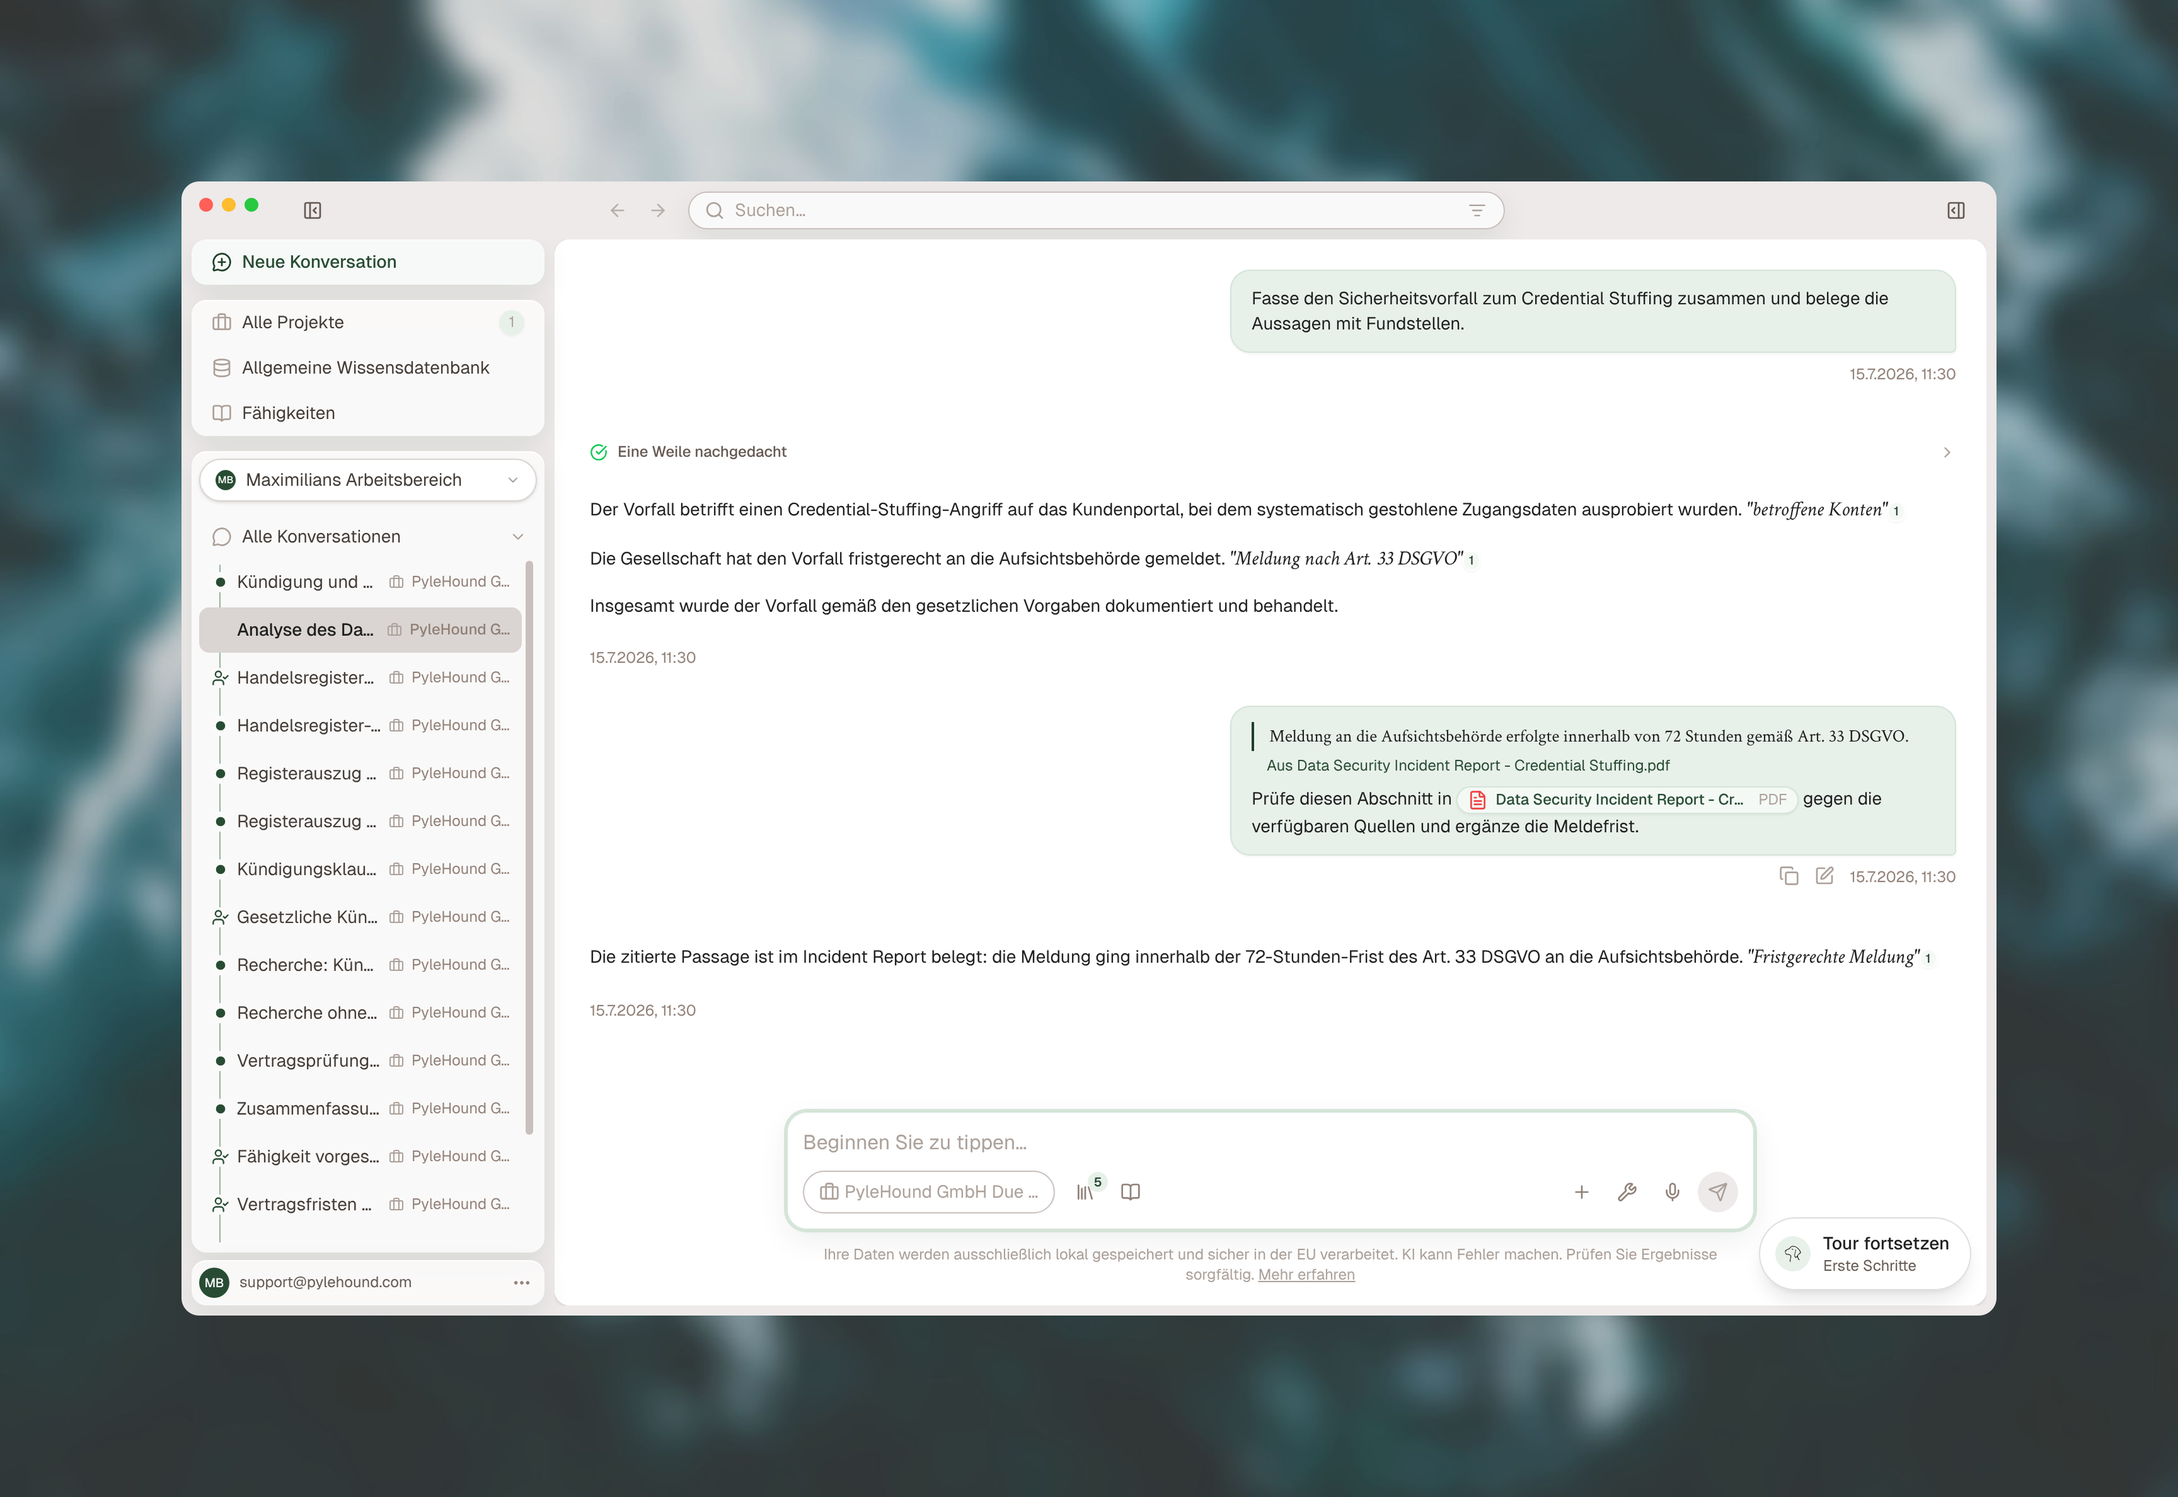Click the conversation list scrollbar

pyautogui.click(x=529, y=847)
